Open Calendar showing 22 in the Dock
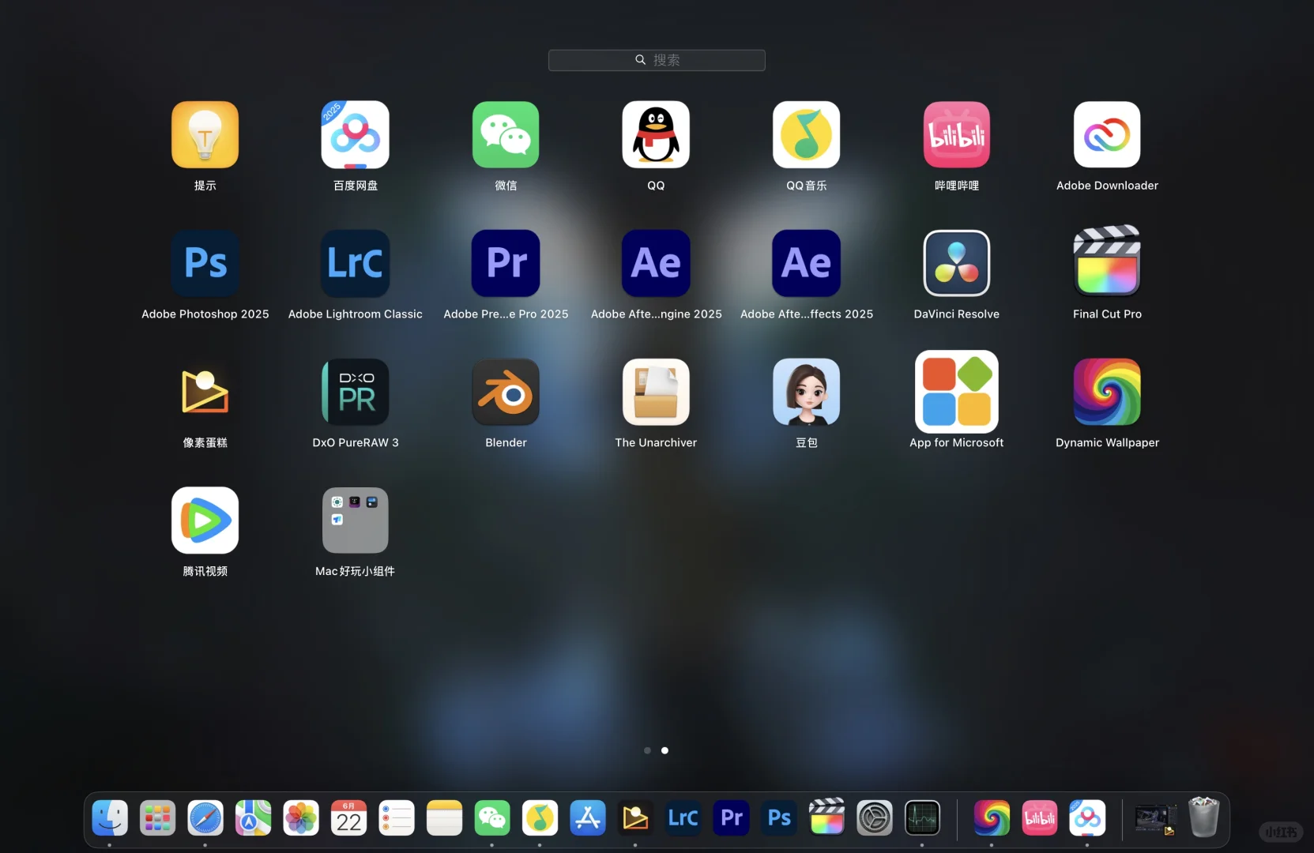 tap(348, 817)
